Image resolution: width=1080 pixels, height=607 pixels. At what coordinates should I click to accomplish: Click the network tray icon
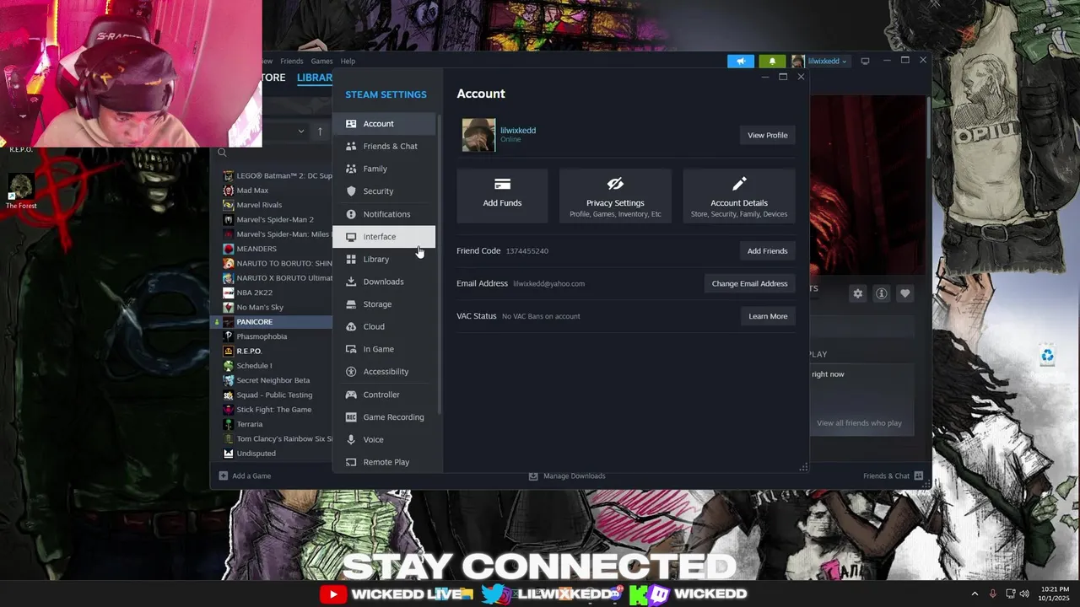coord(1009,594)
